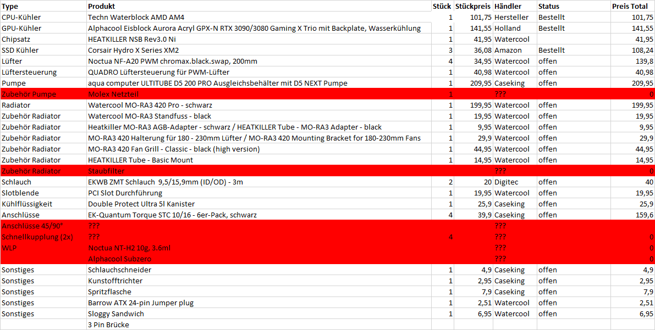Select the "Slotblende" type cell
655x330 pixels.
(x=43, y=193)
